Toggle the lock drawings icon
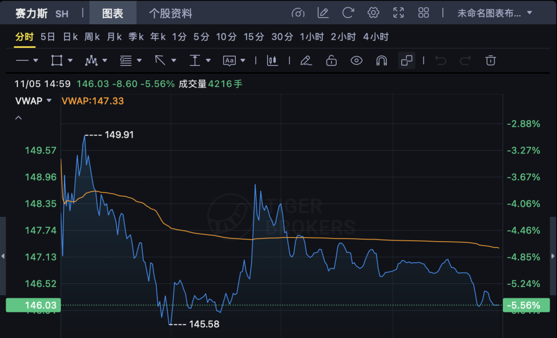This screenshot has height=338, width=557. click(x=331, y=61)
